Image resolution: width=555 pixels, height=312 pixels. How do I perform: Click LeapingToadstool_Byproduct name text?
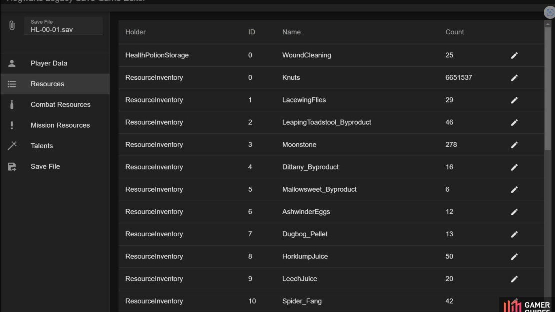tap(326, 122)
